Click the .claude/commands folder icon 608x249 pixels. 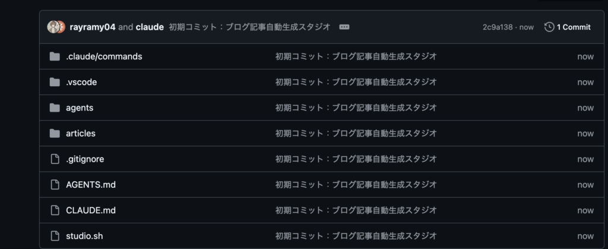[x=55, y=56]
